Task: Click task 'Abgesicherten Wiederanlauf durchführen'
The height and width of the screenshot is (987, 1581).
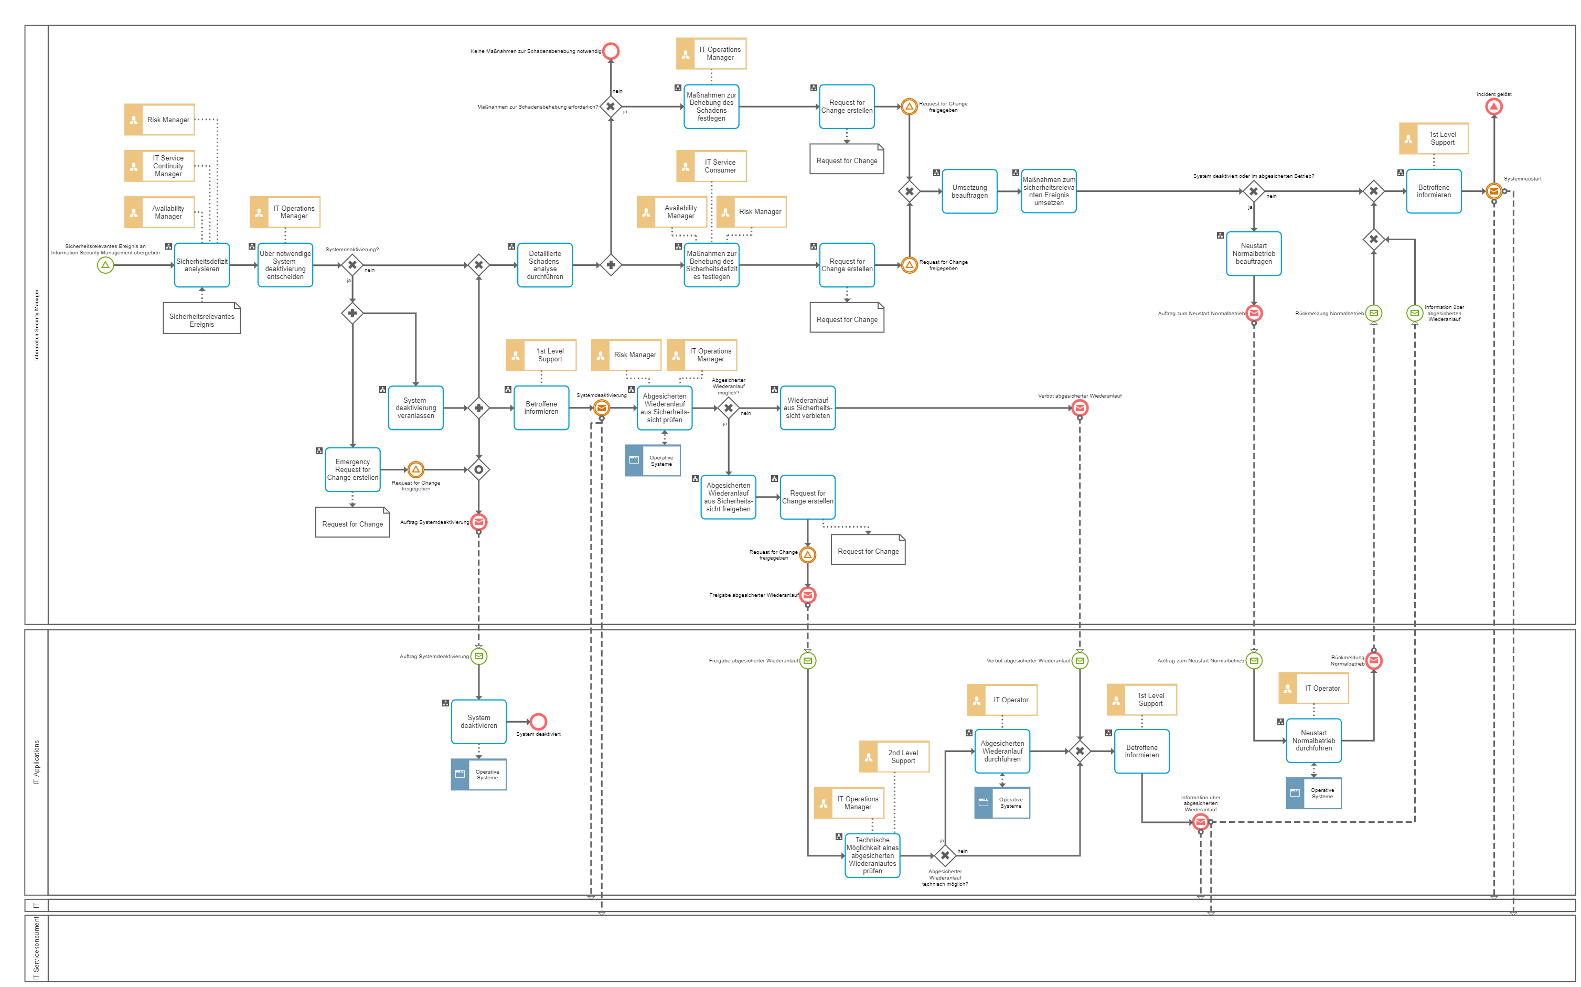Action: [1002, 752]
